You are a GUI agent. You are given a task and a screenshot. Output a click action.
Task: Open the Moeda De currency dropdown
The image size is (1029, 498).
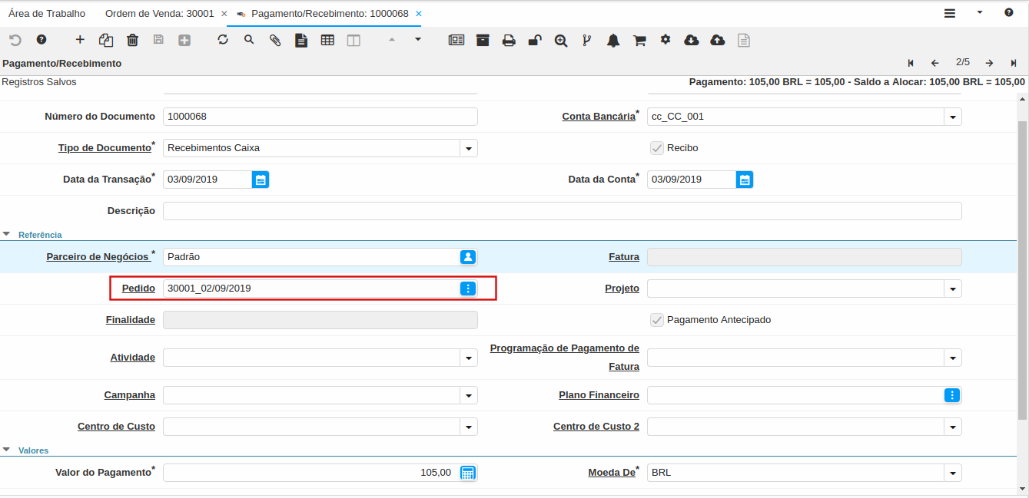point(953,473)
